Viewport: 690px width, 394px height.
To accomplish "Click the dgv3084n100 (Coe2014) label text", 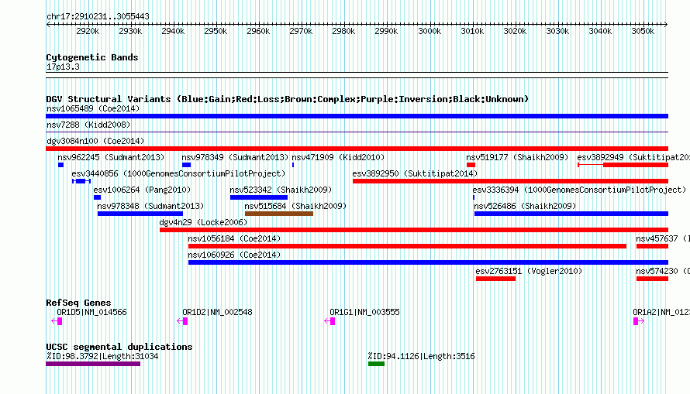I will click(x=95, y=141).
